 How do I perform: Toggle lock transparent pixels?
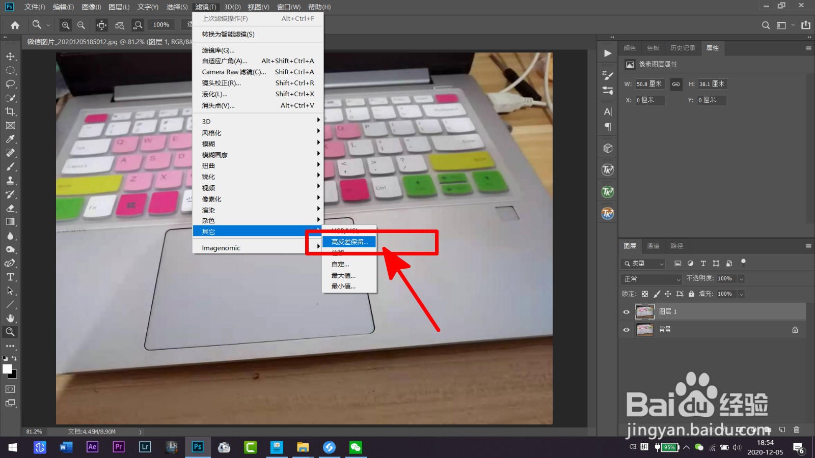coord(645,294)
